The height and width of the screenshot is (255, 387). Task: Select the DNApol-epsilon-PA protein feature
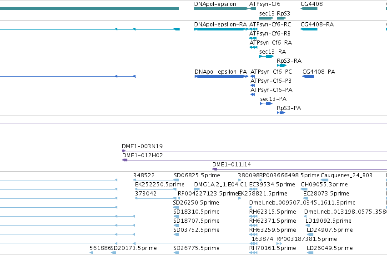coord(221,72)
